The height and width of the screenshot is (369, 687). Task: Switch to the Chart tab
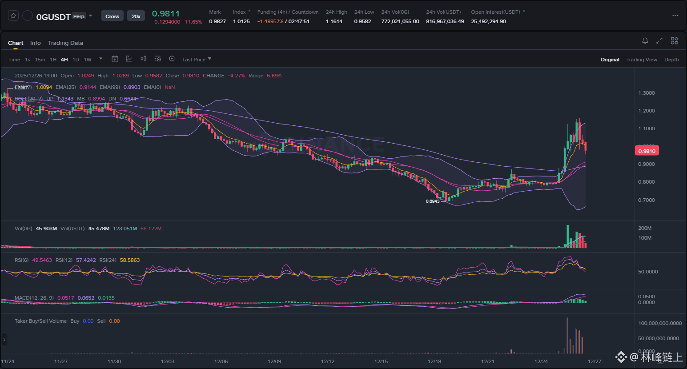16,43
